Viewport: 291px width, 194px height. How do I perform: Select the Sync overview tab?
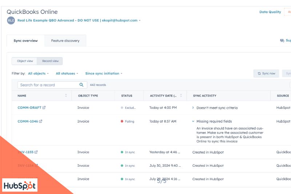25,41
